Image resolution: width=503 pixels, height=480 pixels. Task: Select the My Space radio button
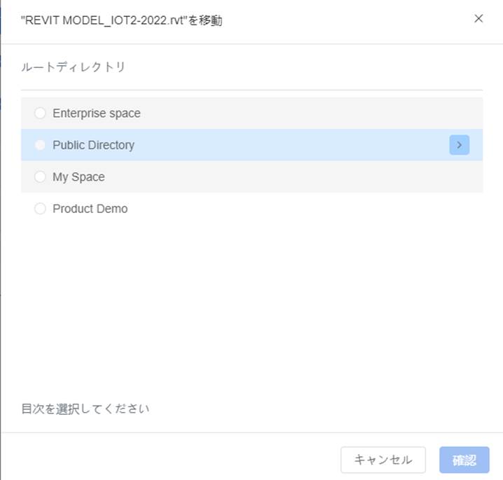[40, 177]
